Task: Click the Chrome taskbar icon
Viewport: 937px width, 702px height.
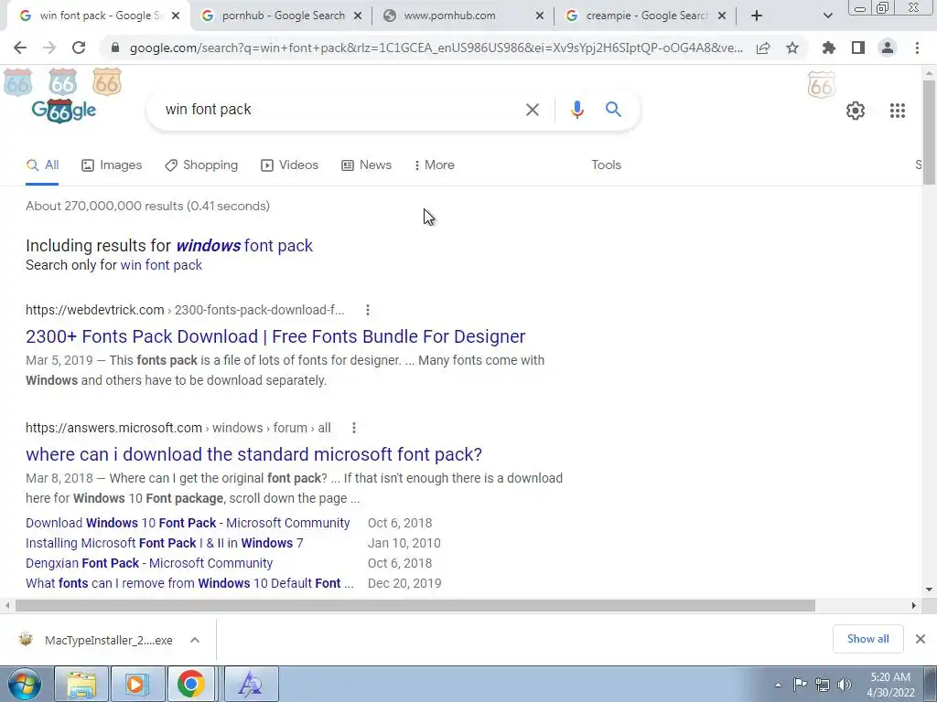Action: pos(190,684)
